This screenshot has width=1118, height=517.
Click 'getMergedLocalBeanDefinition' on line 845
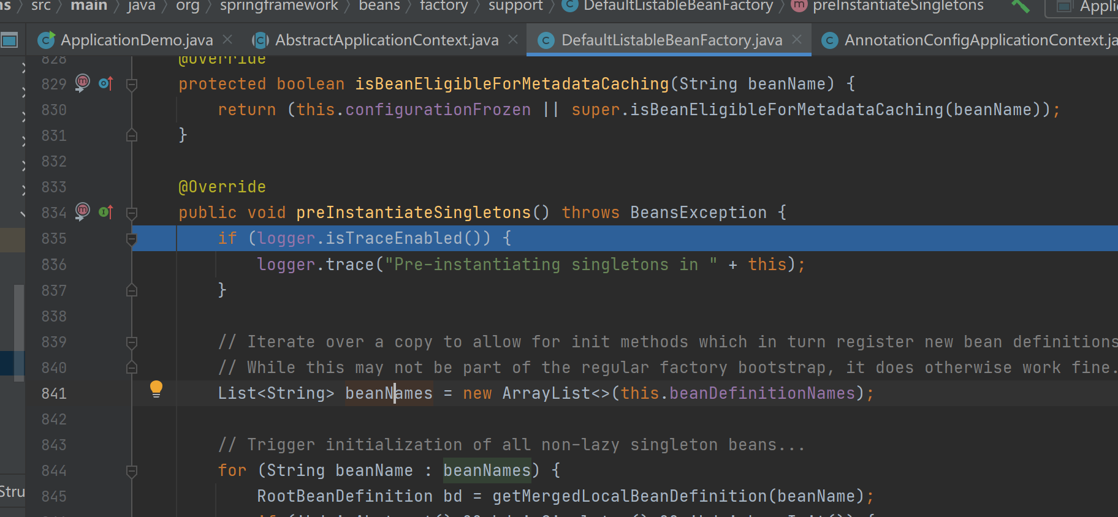coord(629,496)
